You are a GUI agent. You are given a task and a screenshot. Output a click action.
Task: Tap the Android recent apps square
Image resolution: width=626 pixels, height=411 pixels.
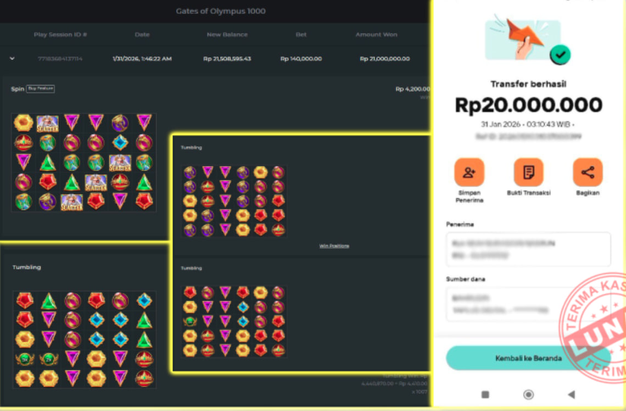485,395
